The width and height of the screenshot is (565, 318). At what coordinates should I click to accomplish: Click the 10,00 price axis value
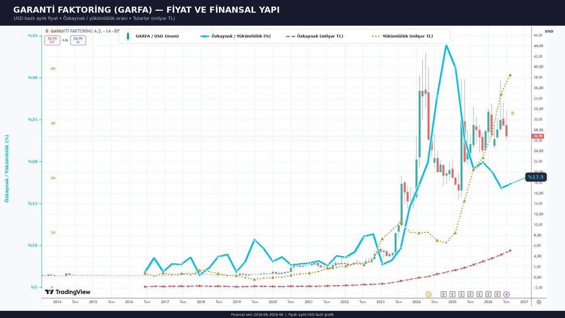tap(539, 224)
